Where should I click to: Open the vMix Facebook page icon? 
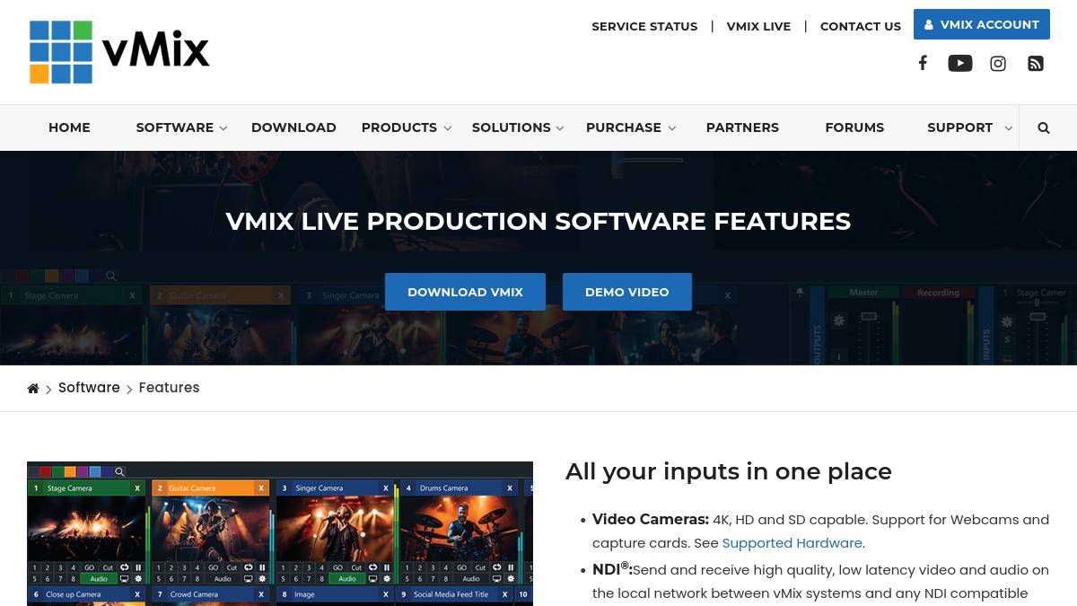tap(922, 63)
